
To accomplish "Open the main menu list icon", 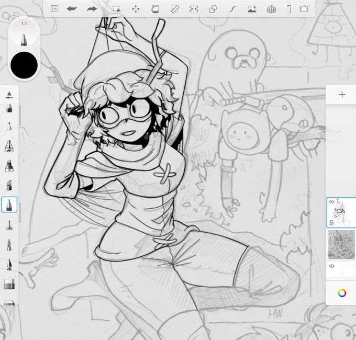I will 54,8.
